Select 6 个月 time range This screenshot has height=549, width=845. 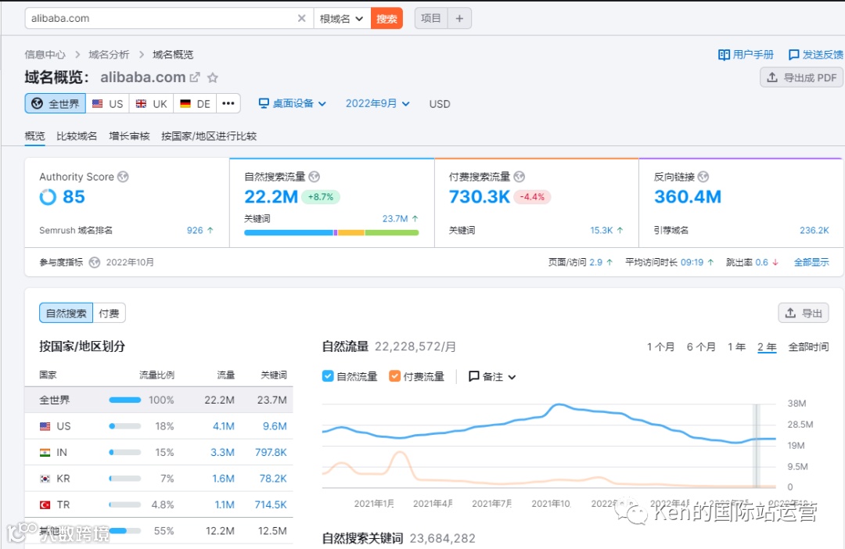coord(701,347)
